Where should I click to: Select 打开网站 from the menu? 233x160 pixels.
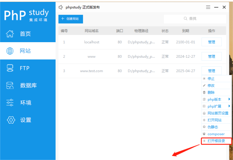(x=217, y=120)
